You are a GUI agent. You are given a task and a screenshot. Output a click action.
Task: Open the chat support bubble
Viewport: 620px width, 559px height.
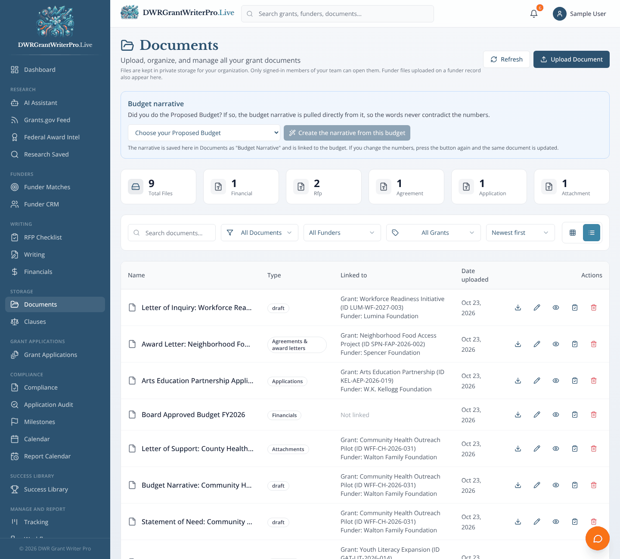click(598, 538)
